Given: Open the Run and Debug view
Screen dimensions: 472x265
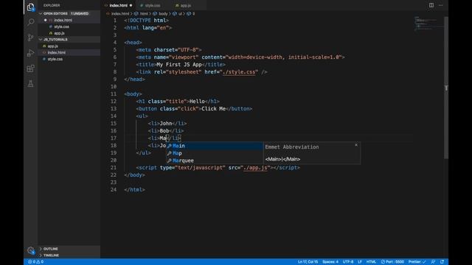Looking at the screenshot, I should click(30, 53).
